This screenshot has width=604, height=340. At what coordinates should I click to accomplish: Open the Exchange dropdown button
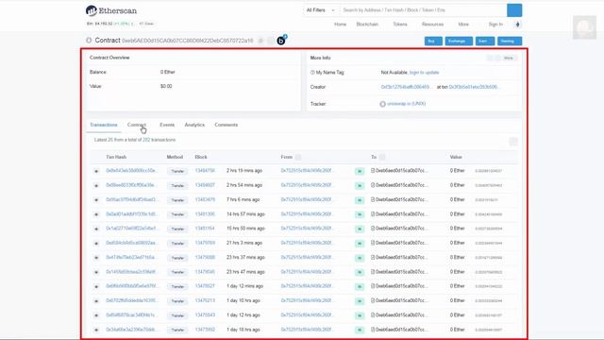point(459,41)
